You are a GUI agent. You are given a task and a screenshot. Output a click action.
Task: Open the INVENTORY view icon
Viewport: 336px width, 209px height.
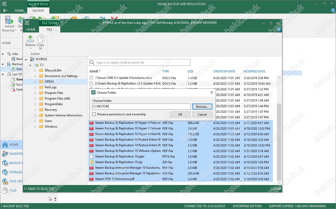click(5, 154)
